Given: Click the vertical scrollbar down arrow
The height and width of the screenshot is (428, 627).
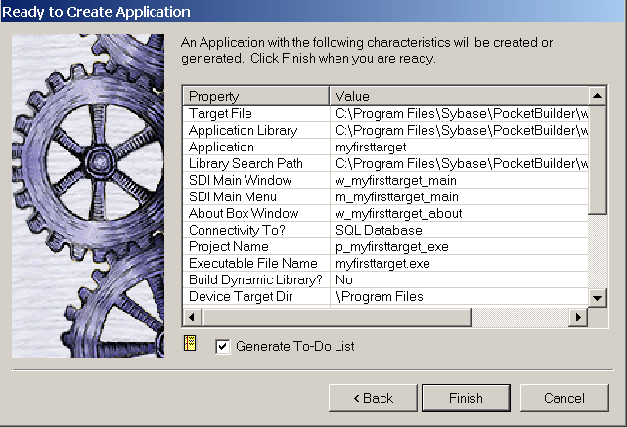Looking at the screenshot, I should 597,298.
